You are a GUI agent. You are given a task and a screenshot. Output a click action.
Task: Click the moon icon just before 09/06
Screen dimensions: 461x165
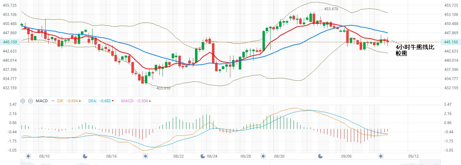[320, 156]
